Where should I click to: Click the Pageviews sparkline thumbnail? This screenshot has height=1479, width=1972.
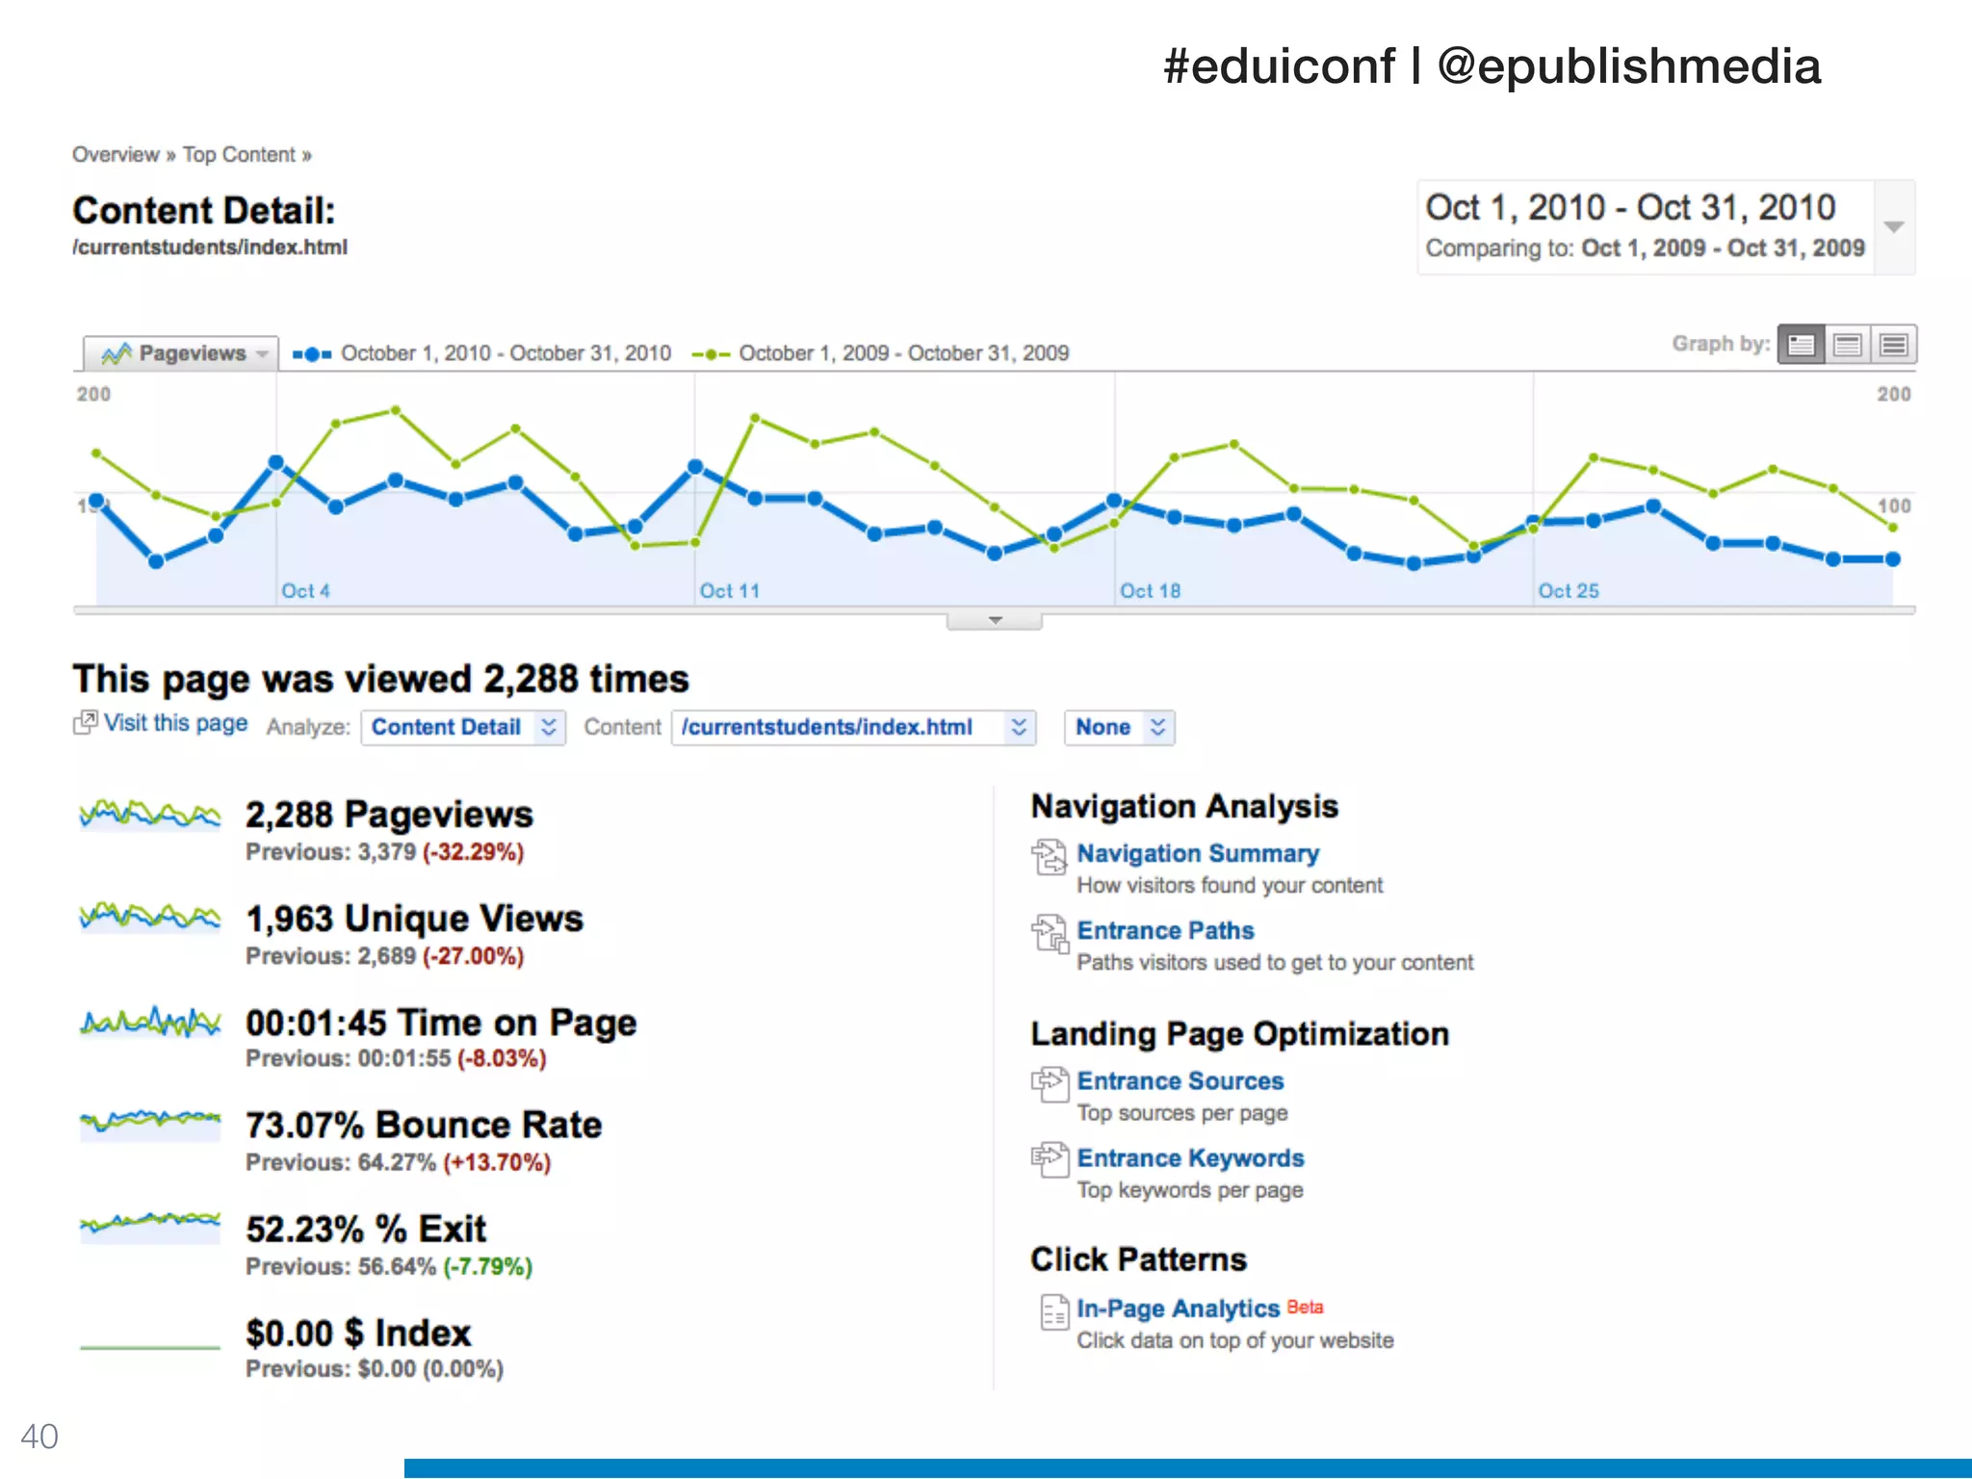click(x=150, y=816)
